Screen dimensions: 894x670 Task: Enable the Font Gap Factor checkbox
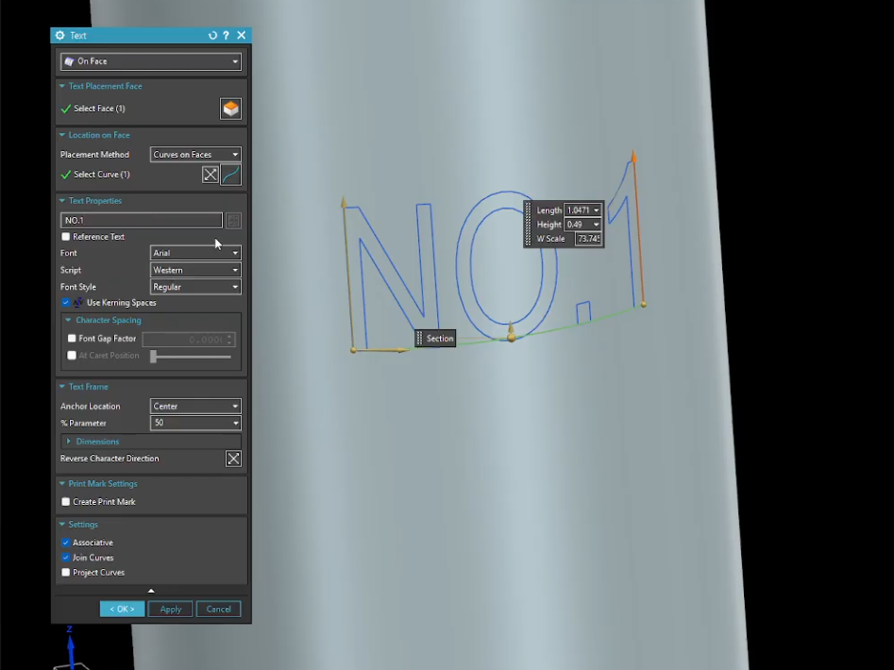72,339
